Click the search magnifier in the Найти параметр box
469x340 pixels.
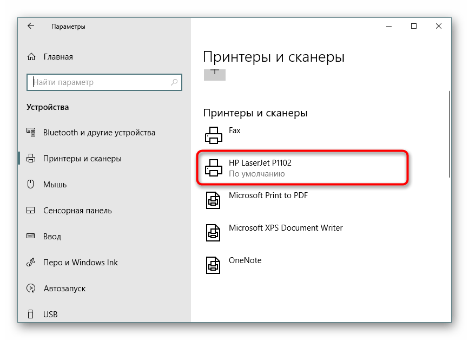coord(174,82)
